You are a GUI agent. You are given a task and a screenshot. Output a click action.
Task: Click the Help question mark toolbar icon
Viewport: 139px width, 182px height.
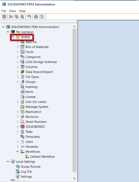[42, 17]
